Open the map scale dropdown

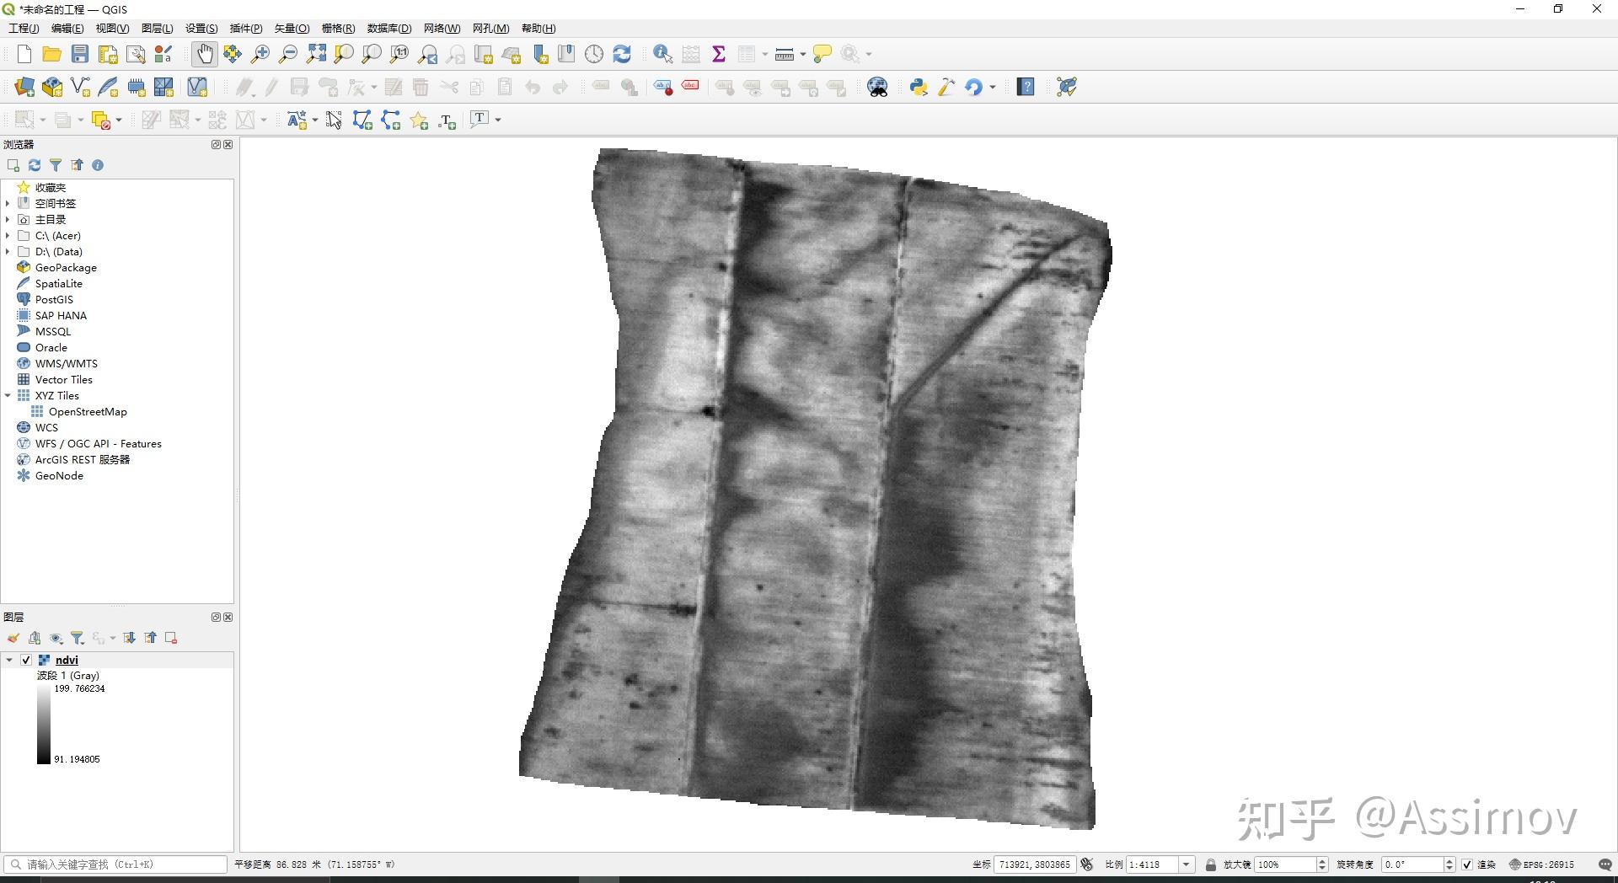tap(1187, 864)
